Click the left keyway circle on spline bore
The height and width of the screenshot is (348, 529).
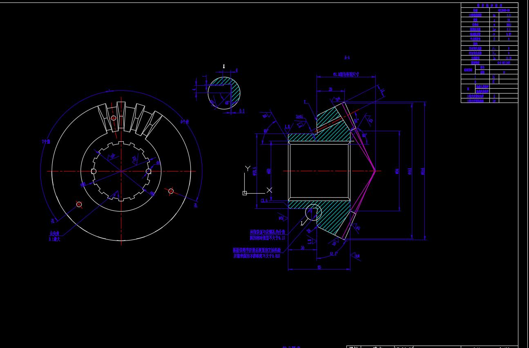[94, 171]
